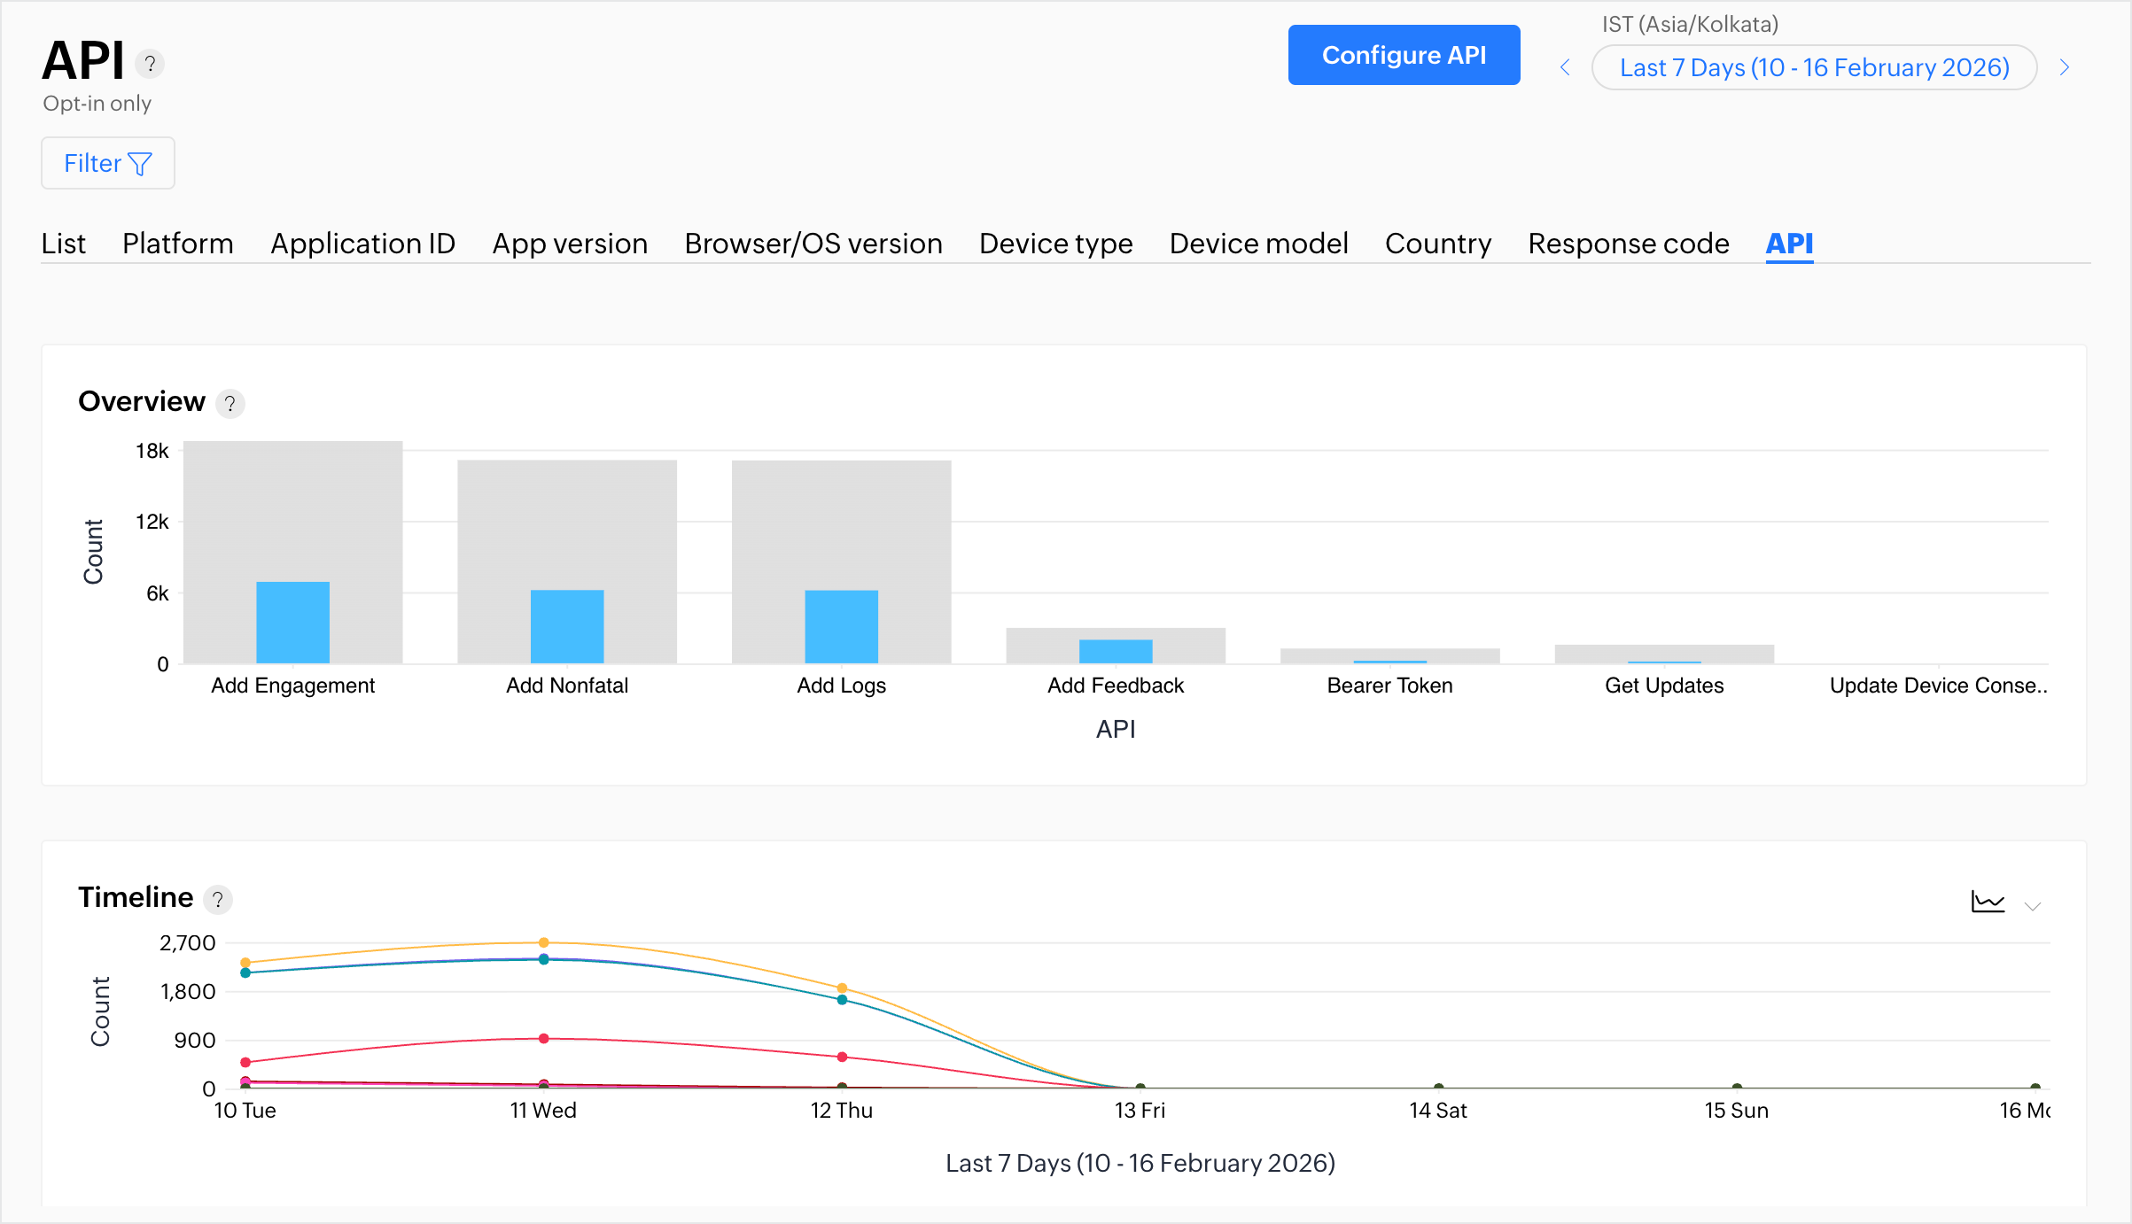Click the help icon next to API title
This screenshot has height=1224, width=2132.
click(150, 64)
